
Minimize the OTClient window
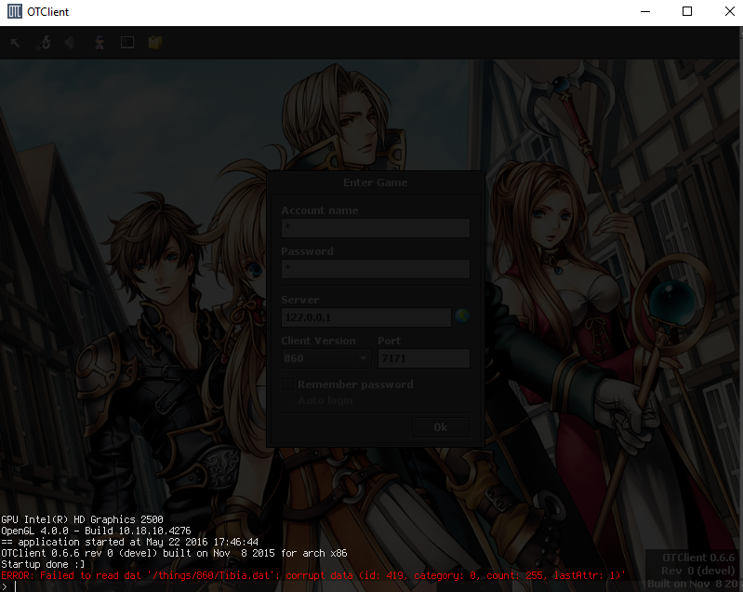pyautogui.click(x=645, y=11)
